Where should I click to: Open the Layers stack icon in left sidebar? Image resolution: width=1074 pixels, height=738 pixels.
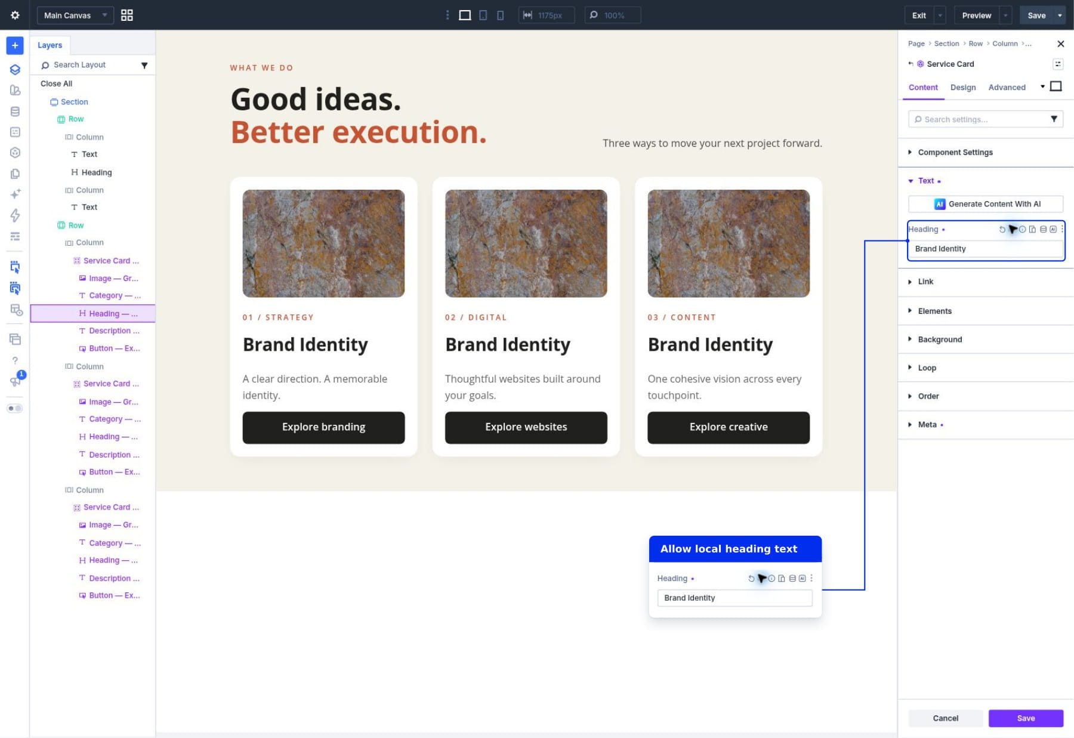click(x=15, y=69)
